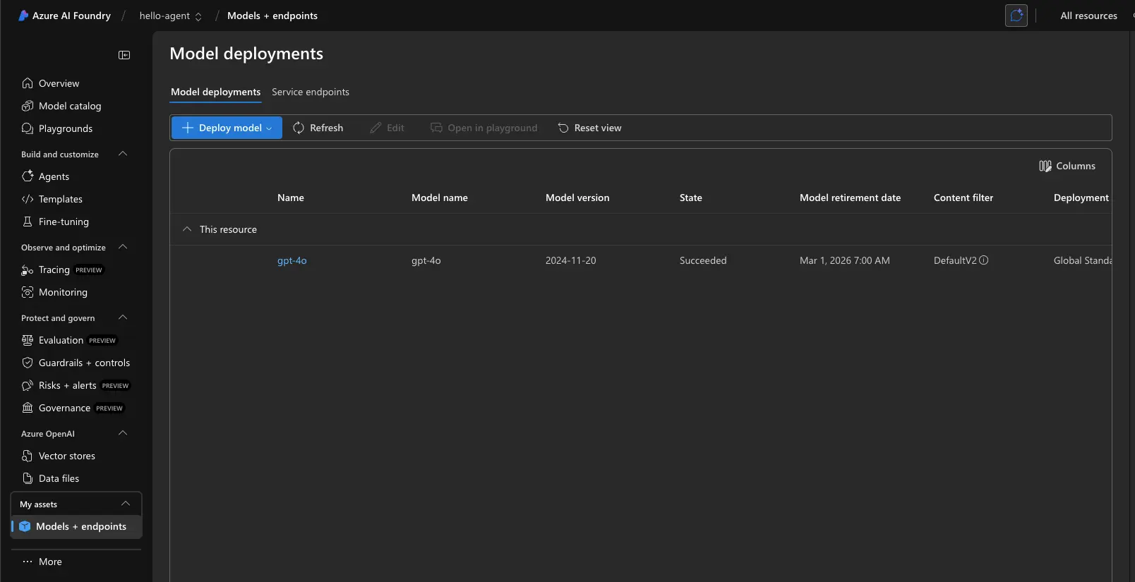The height and width of the screenshot is (582, 1135).
Task: Click the Risks + alerts icon
Action: 28,385
